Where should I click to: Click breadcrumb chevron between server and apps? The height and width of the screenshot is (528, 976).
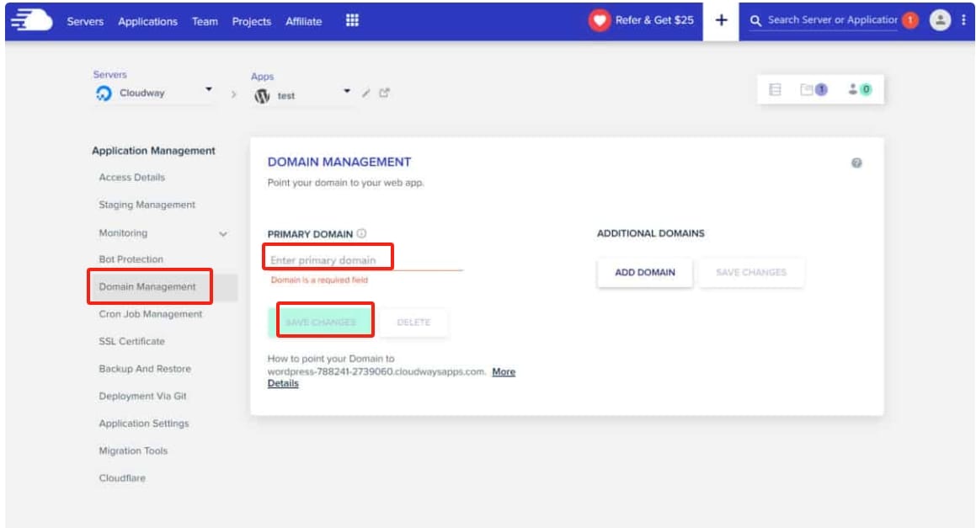coord(233,94)
